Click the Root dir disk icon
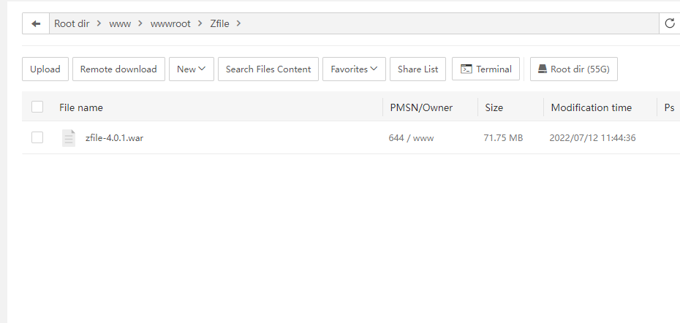680x323 pixels. [x=543, y=69]
